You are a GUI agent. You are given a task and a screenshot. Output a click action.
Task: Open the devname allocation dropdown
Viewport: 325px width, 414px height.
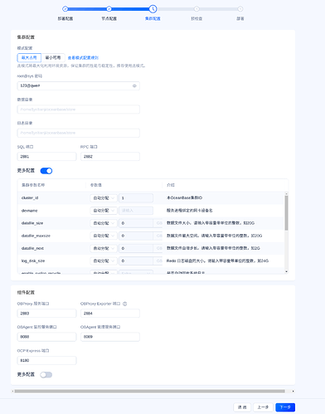pos(104,211)
